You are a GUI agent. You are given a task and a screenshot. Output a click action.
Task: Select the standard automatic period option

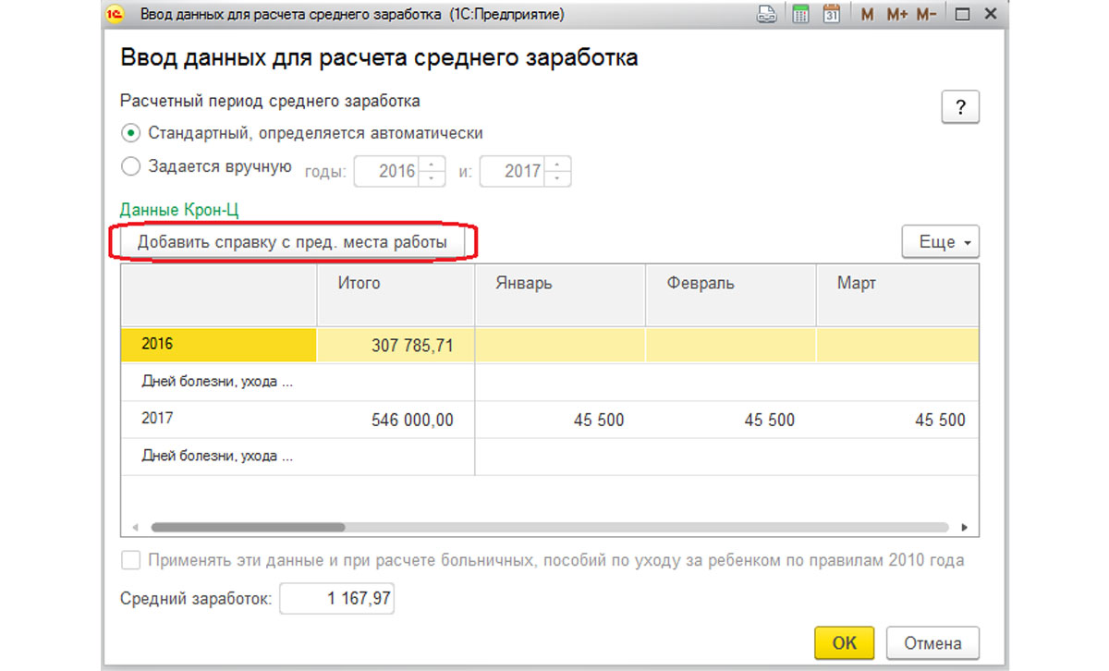(131, 133)
